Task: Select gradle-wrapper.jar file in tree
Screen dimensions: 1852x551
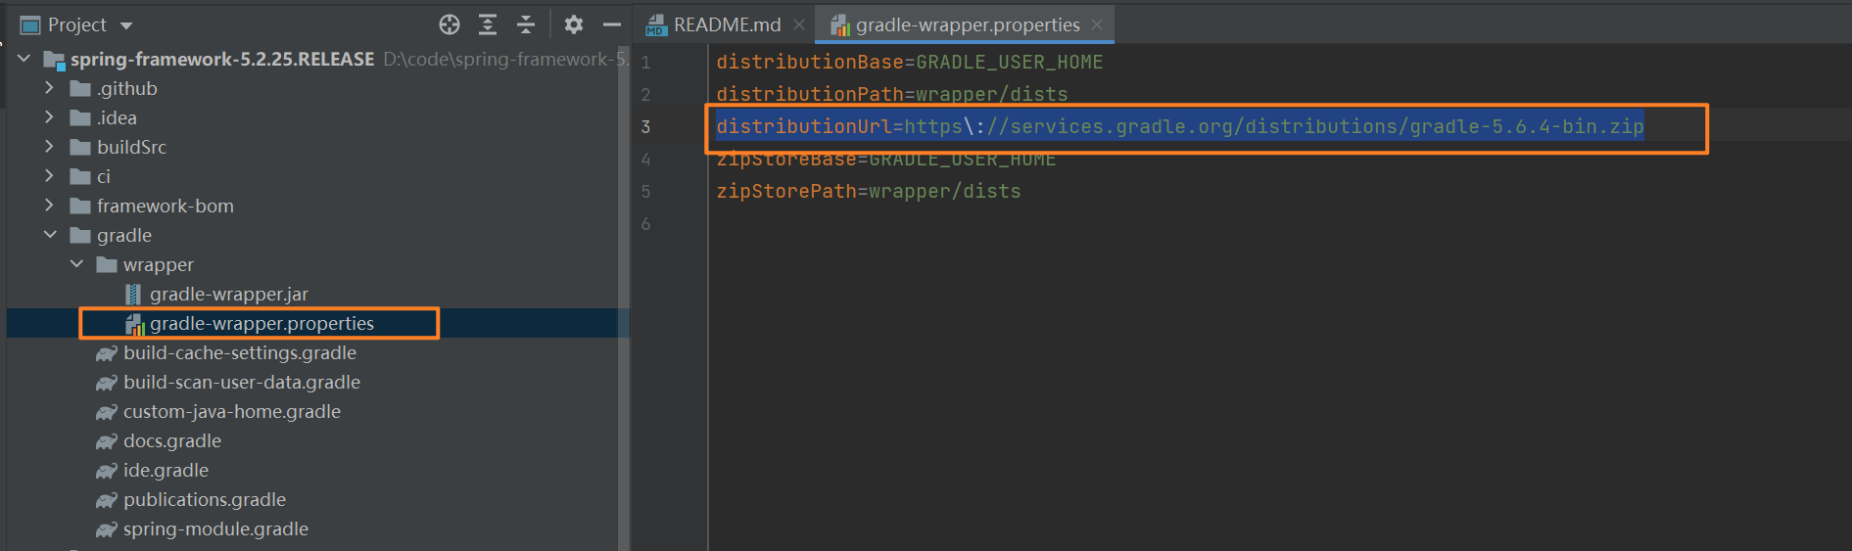Action: click(228, 294)
